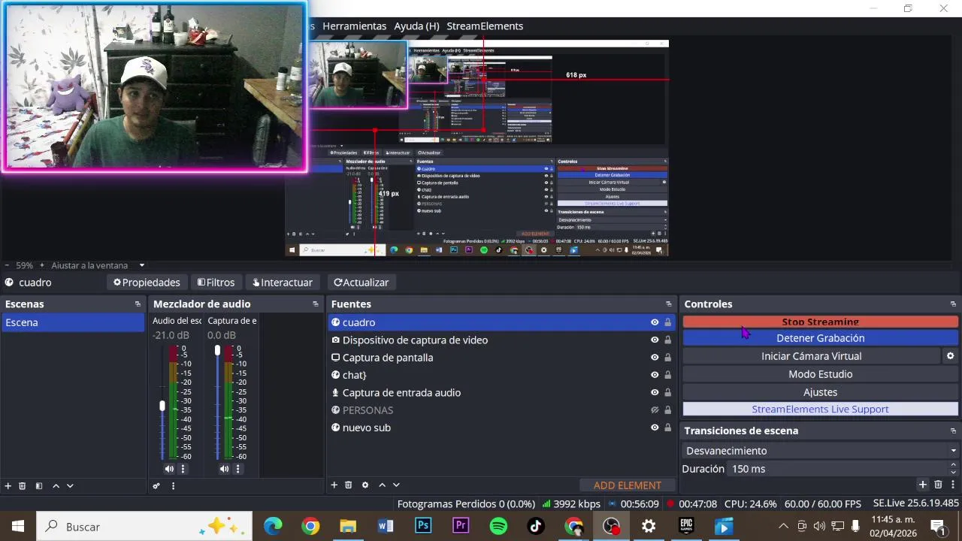Screen dimensions: 962x541
Task: Click the Stop Streaming button
Action: coord(821,322)
